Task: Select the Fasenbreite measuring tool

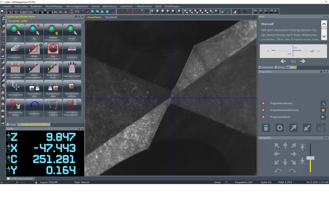Action: click(x=72, y=51)
